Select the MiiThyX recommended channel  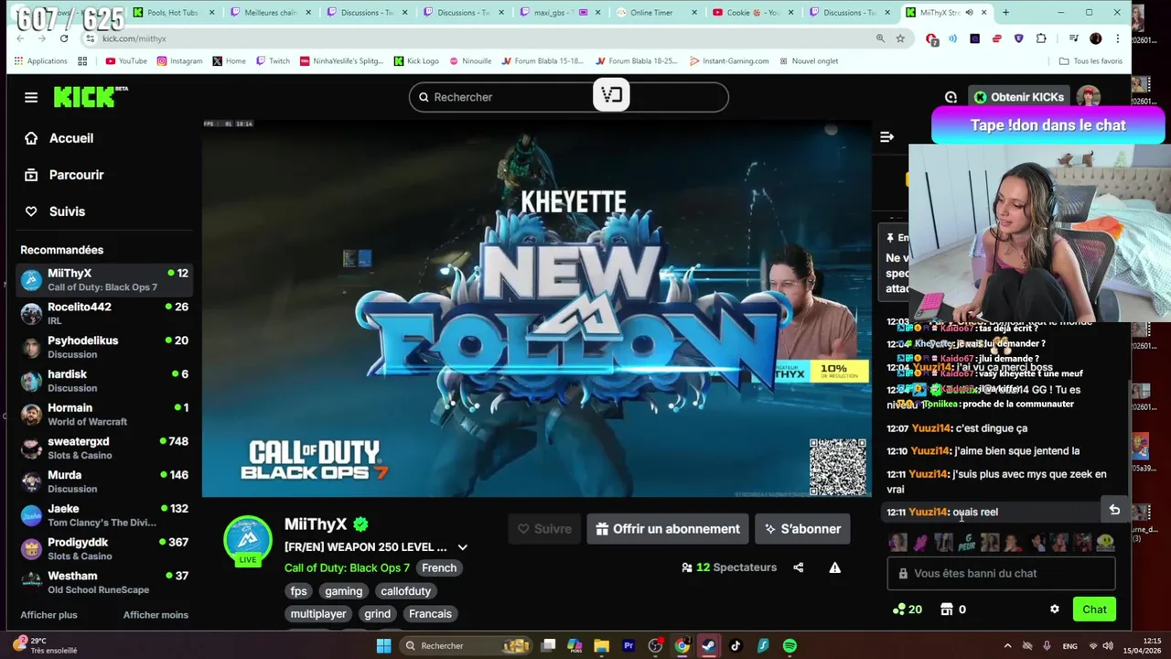pos(104,280)
